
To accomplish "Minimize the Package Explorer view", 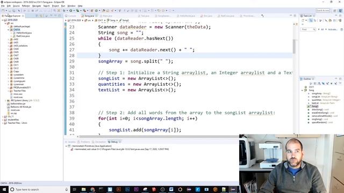I will click(x=55, y=16).
